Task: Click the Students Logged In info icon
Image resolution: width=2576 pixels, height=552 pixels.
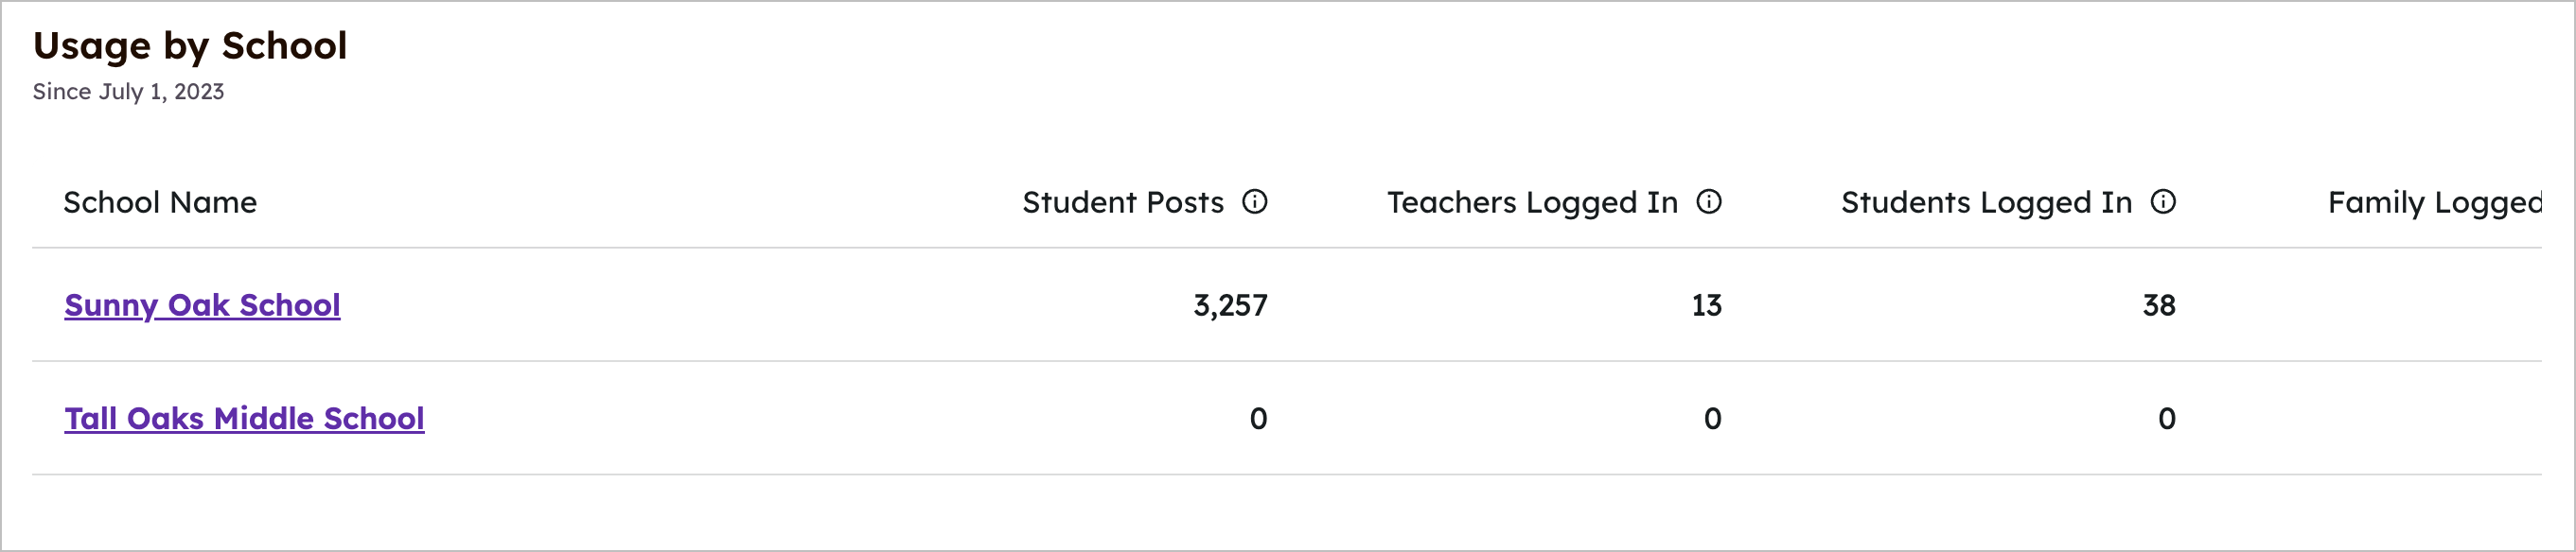Action: [x=2163, y=202]
